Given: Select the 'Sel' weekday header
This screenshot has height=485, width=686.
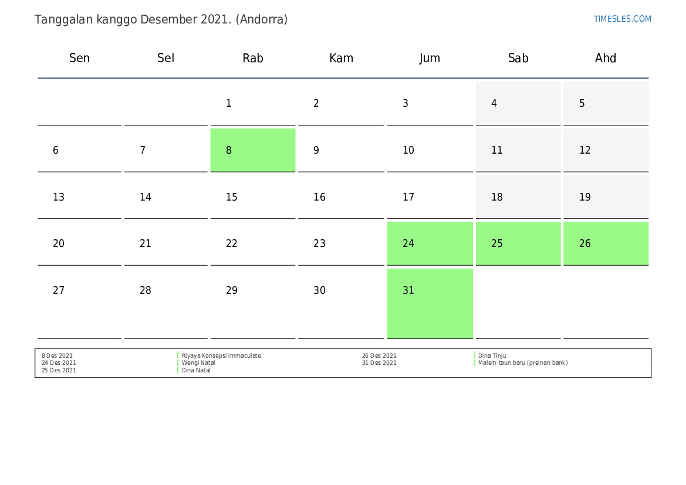Looking at the screenshot, I should tap(166, 58).
